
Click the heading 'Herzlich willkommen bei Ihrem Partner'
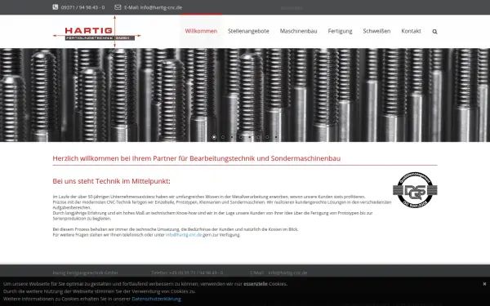[x=197, y=158]
